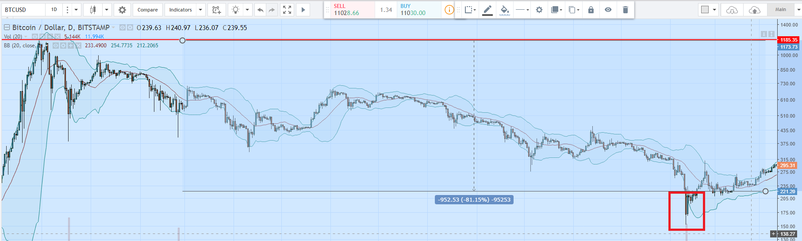Start bar replay with the play icon

(x=303, y=10)
